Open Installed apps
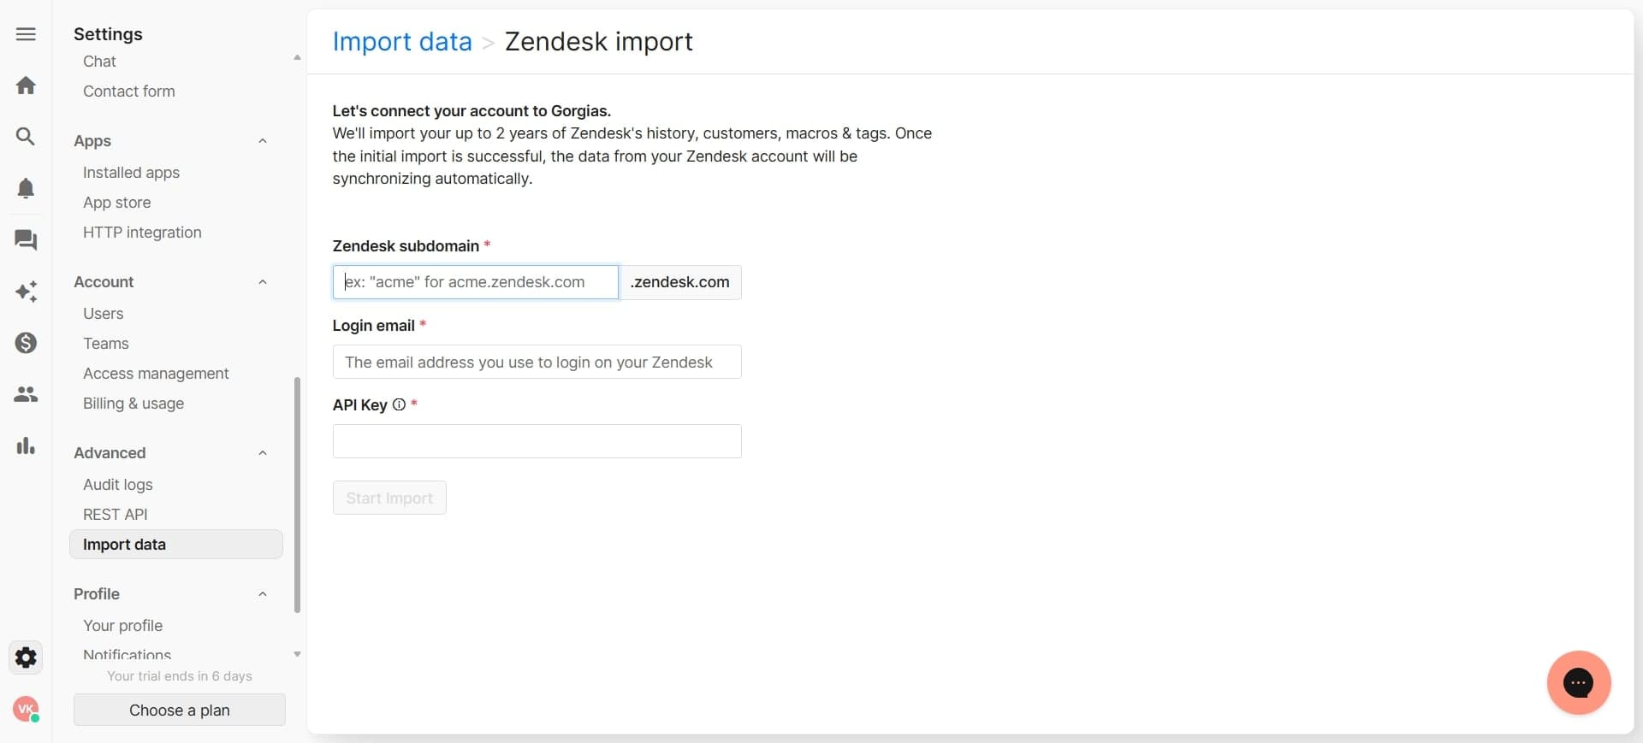This screenshot has height=743, width=1643. point(131,173)
